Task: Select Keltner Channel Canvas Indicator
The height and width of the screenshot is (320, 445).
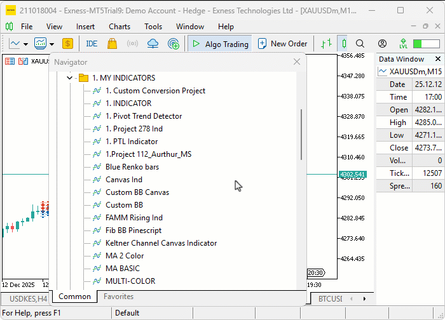Action: tap(161, 243)
